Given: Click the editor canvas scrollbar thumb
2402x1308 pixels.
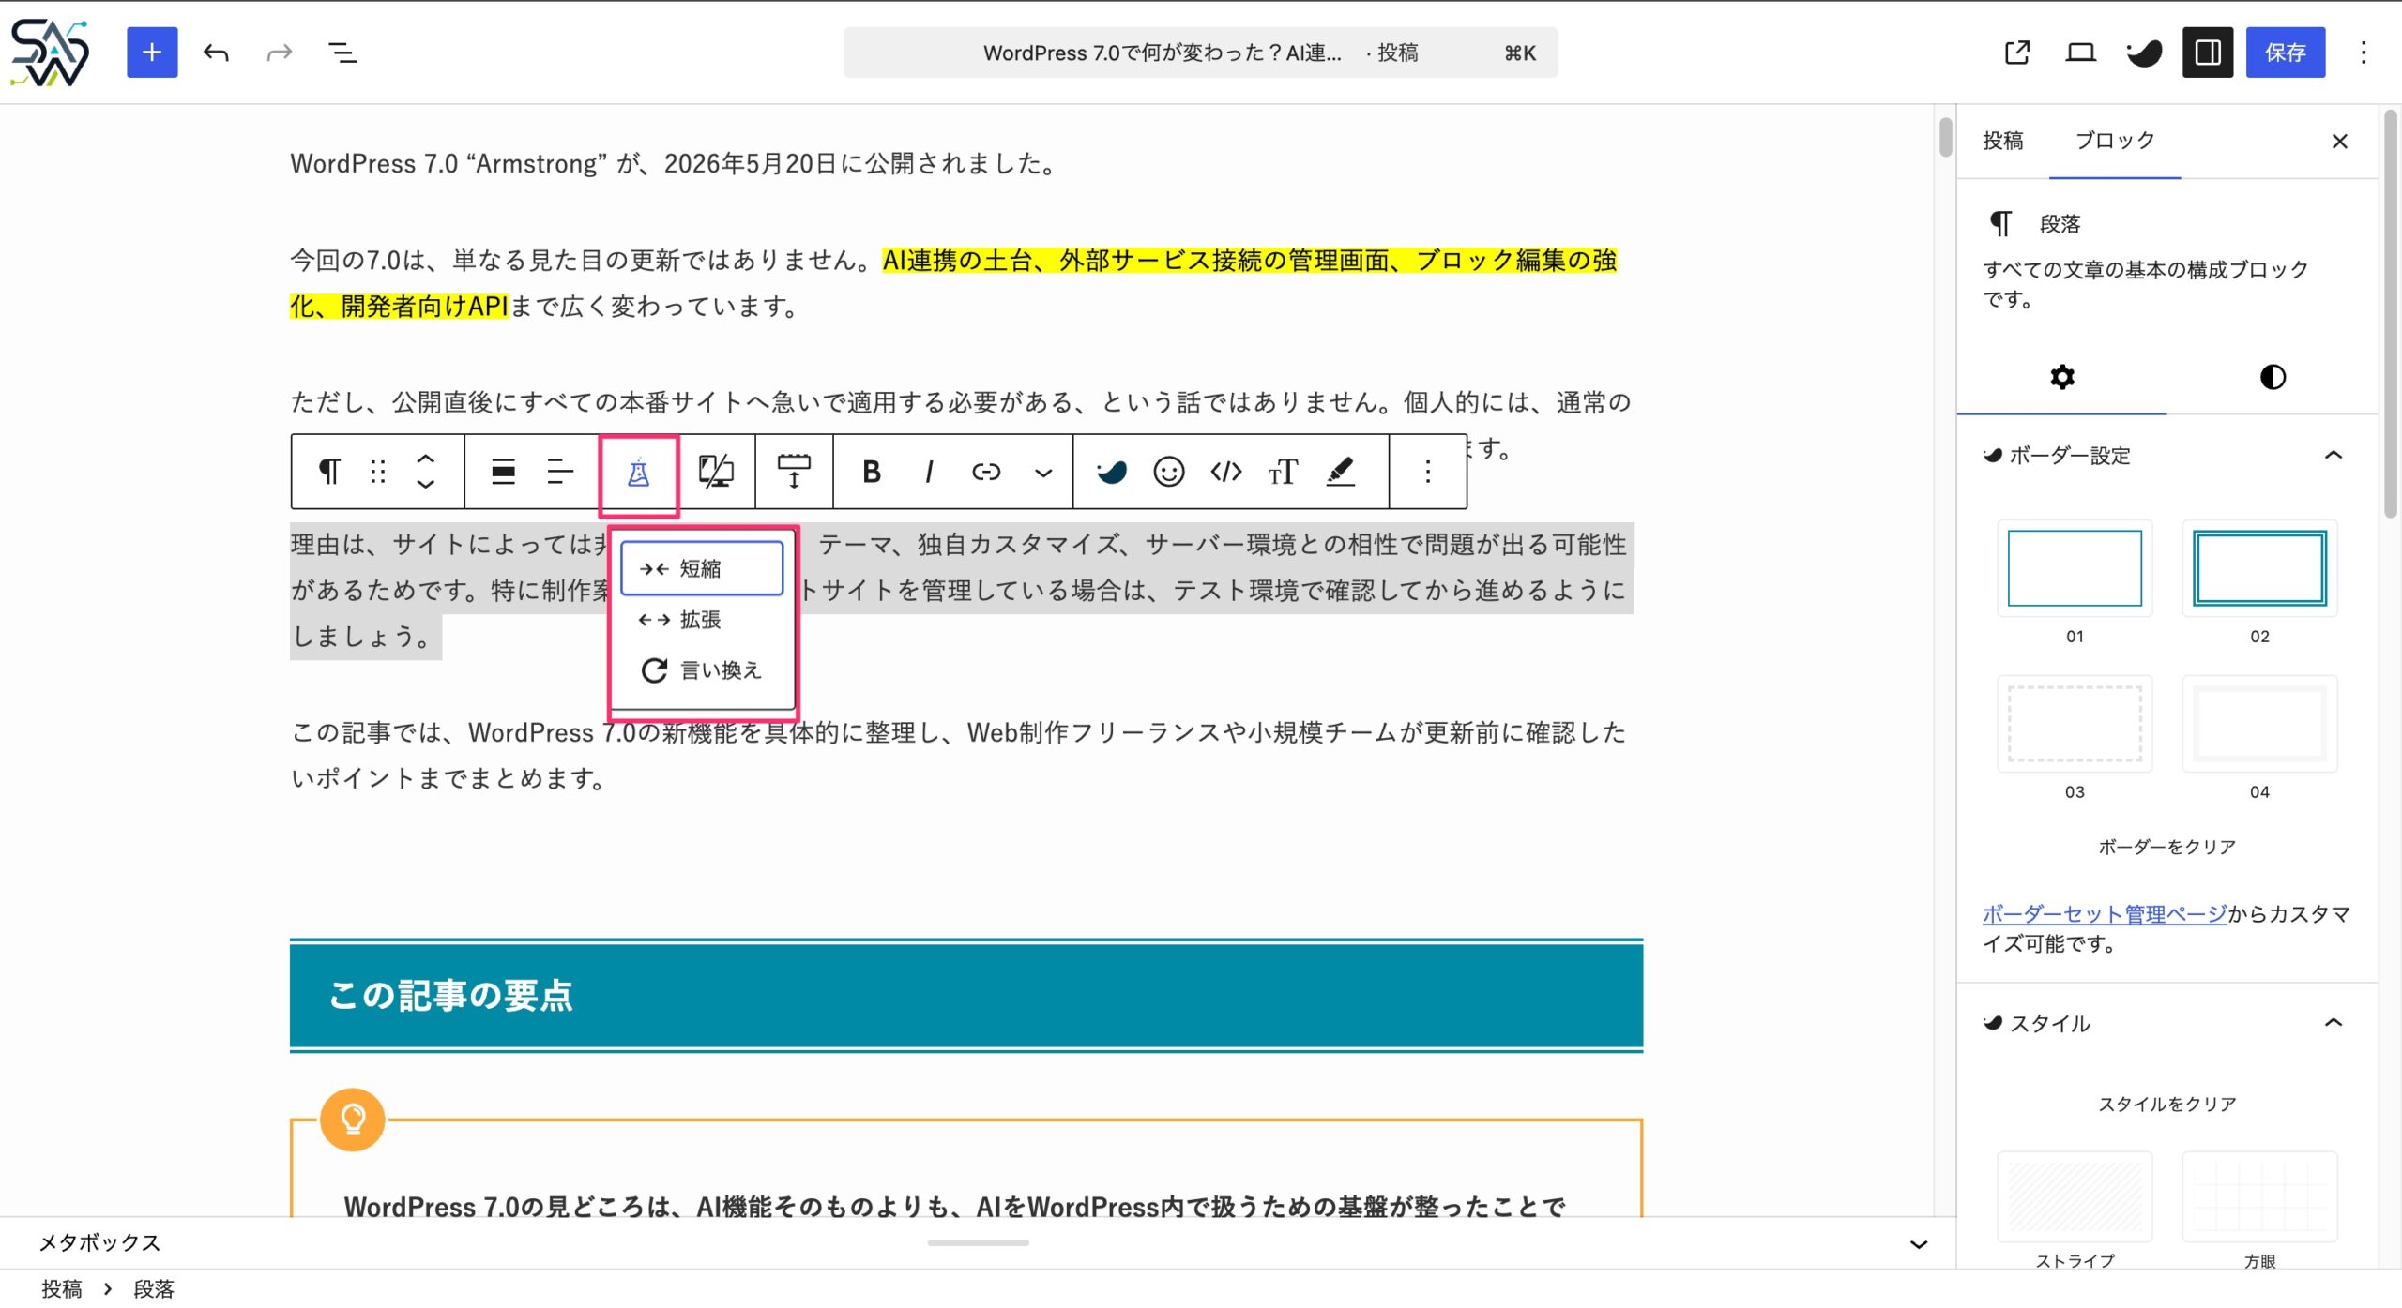Looking at the screenshot, I should (1945, 137).
